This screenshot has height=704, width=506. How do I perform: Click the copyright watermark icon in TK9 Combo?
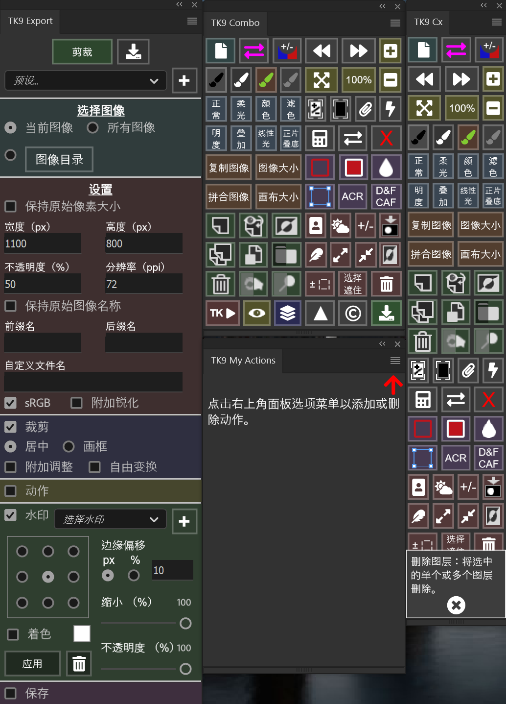coord(352,313)
